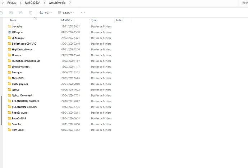Click the date 29/04/2026 09:58
248x168 pixels.
[70, 118]
